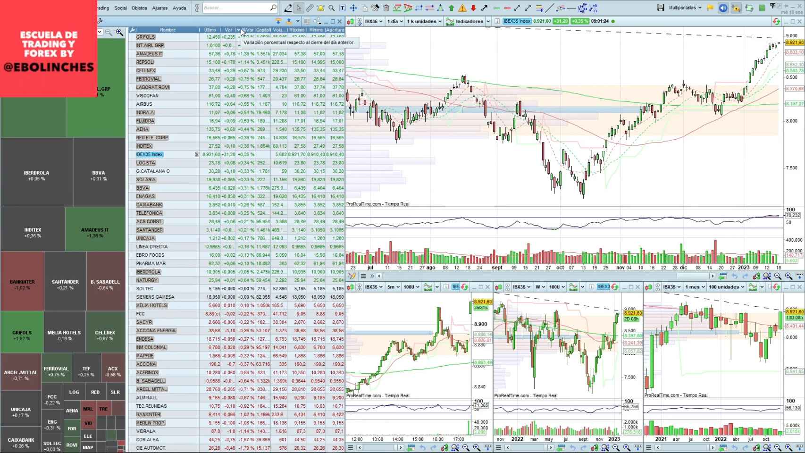Image resolution: width=805 pixels, height=453 pixels.
Task: Select REPSOL row in the list
Action: [x=237, y=62]
